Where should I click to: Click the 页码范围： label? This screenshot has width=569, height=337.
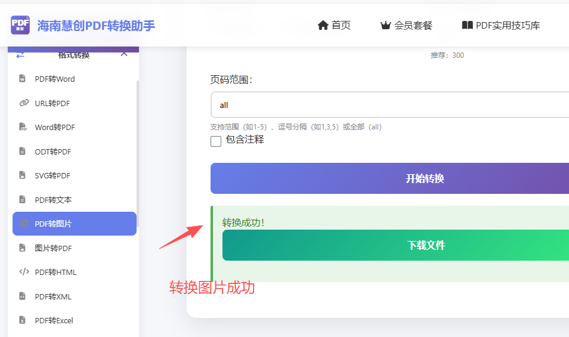(x=231, y=79)
